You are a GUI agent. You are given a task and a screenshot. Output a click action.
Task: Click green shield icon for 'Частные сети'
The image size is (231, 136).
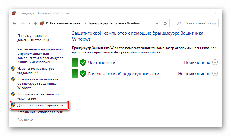point(83,63)
